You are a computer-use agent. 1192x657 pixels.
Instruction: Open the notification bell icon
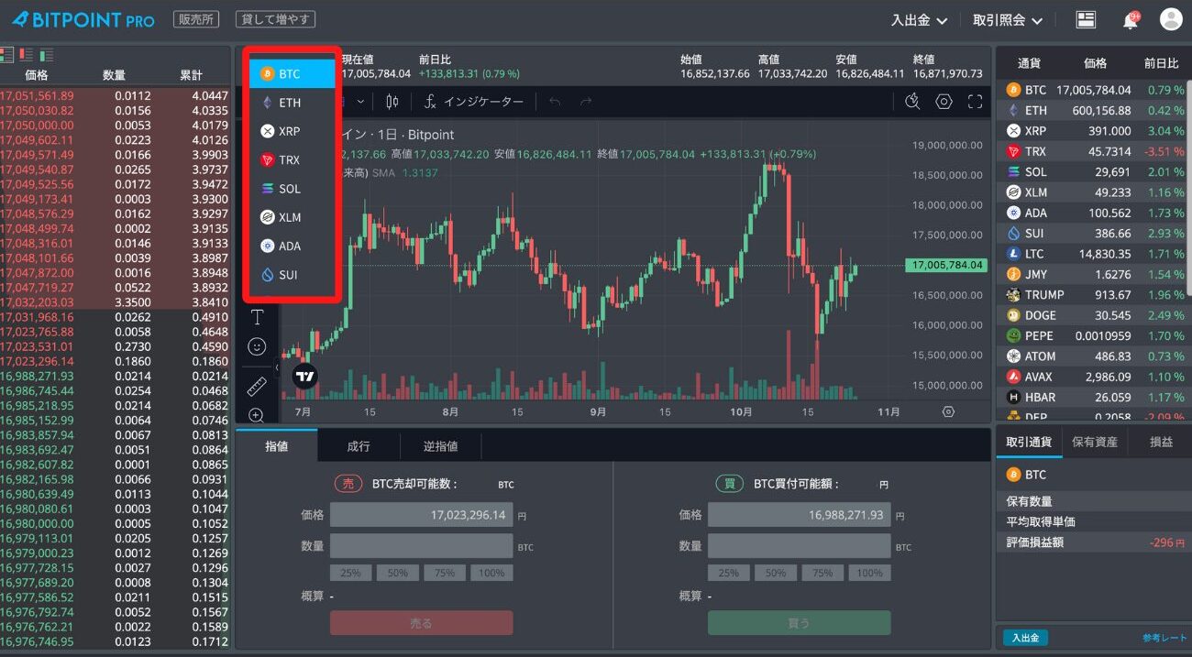point(1130,20)
